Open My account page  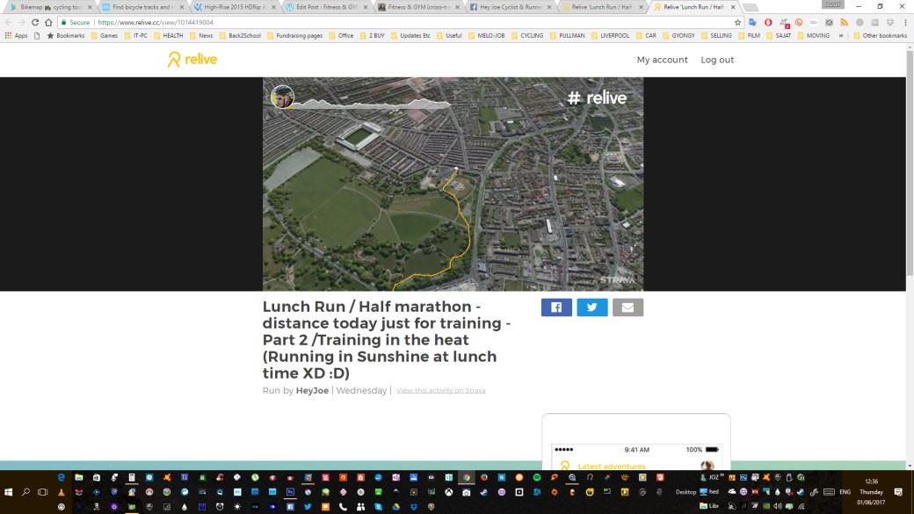click(662, 60)
